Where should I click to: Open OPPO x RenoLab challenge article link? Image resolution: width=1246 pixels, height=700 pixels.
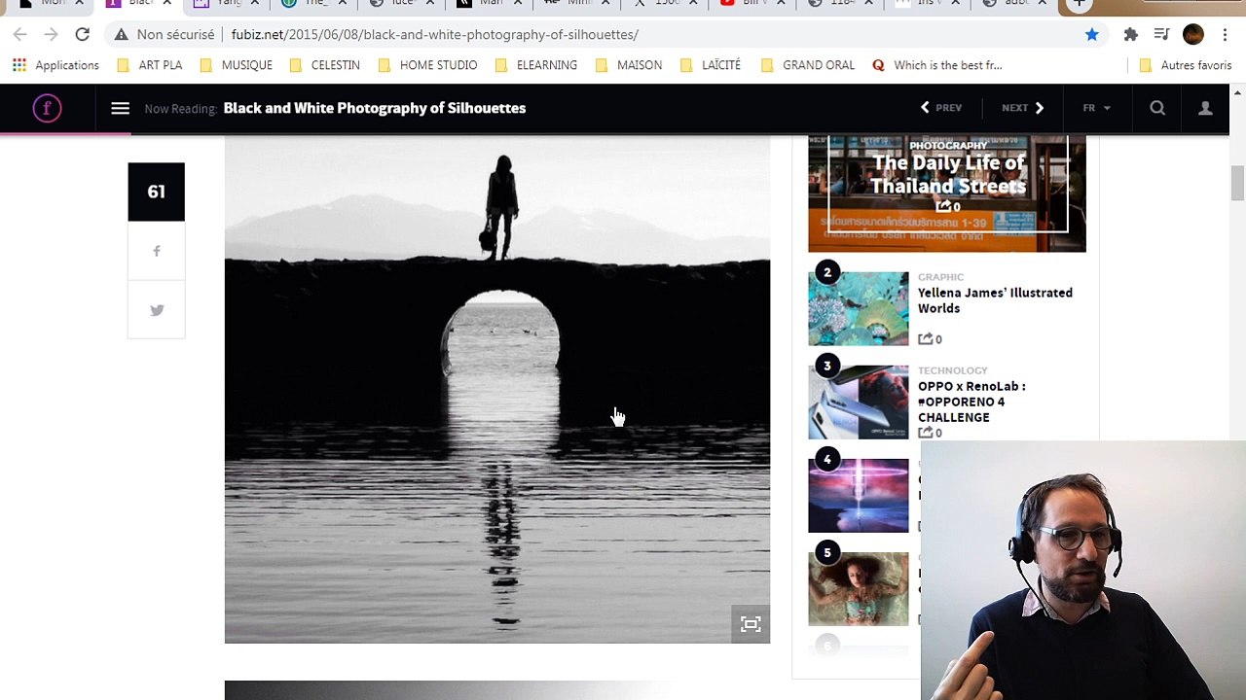(x=971, y=402)
